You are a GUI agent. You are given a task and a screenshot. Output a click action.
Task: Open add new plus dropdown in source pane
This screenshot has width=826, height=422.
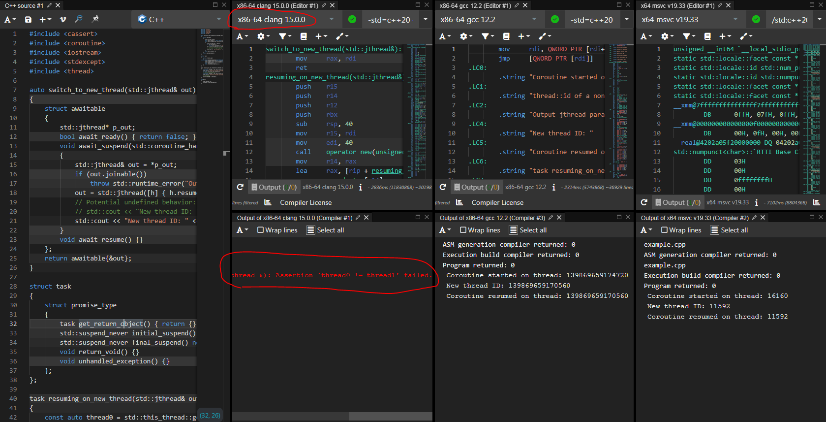(45, 19)
